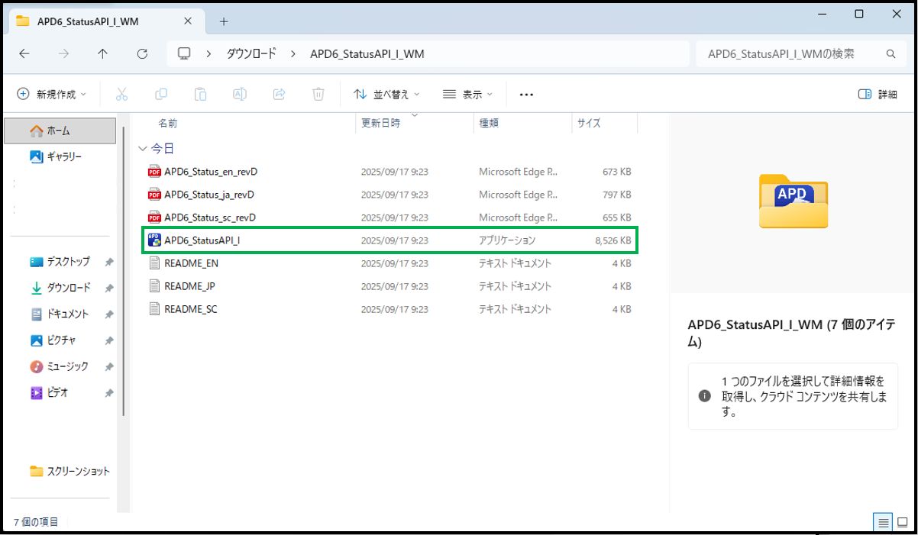Collapse the 今日 group chevron
Viewport: 918px width, 535px height.
coord(142,148)
